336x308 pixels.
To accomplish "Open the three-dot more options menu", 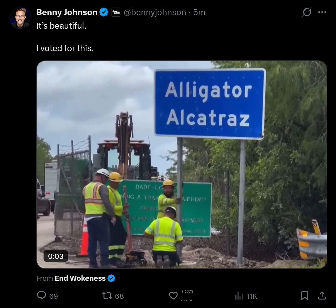I will pyautogui.click(x=322, y=12).
